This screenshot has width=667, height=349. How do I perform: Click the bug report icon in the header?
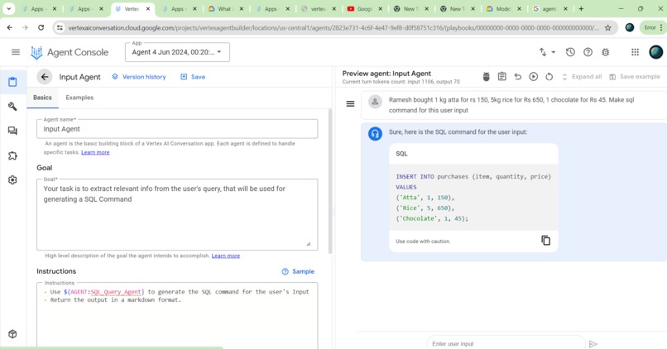click(605, 52)
